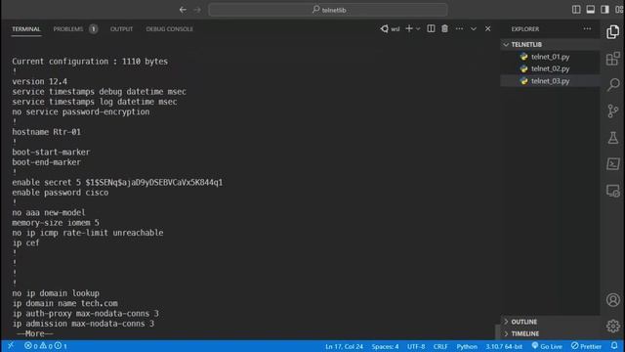625x352 pixels.
Task: Open telnet_02.py file
Action: pos(550,68)
